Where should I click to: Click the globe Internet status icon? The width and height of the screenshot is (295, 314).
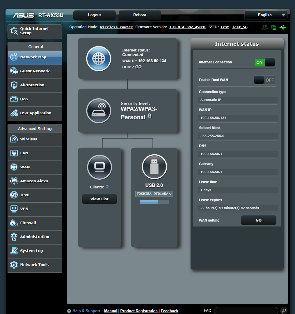tap(99, 58)
